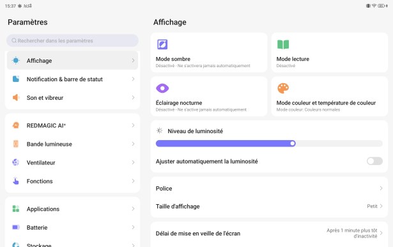Viewport: 393px width, 247px height.
Task: Open Délai de mise en veille chevron
Action: point(381,233)
